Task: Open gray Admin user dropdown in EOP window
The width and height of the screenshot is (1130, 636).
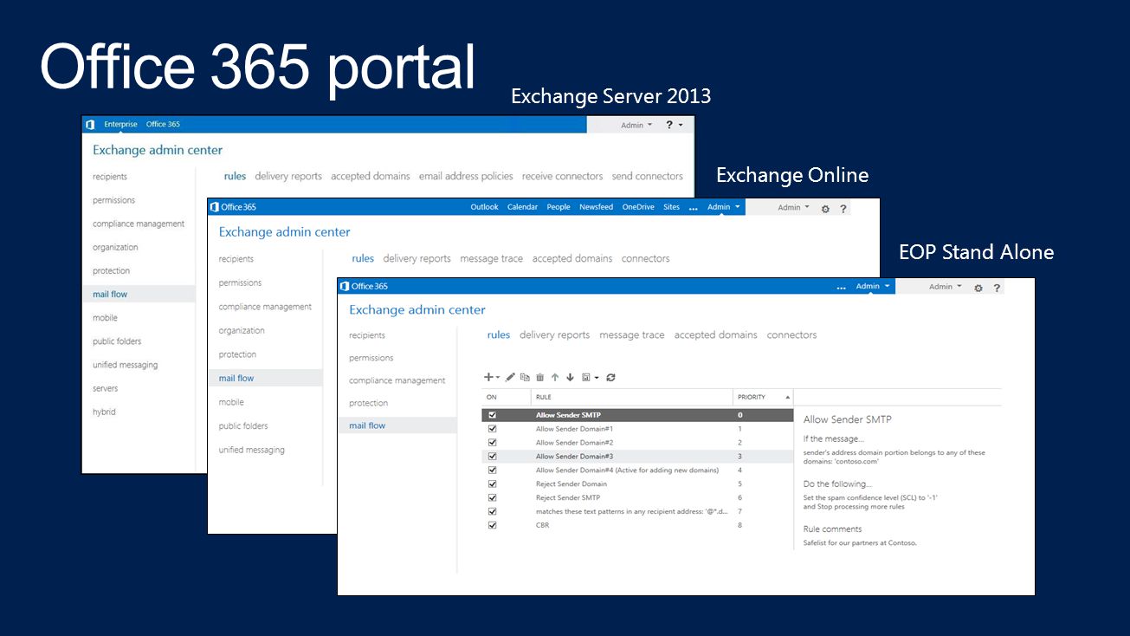Action: (x=946, y=287)
